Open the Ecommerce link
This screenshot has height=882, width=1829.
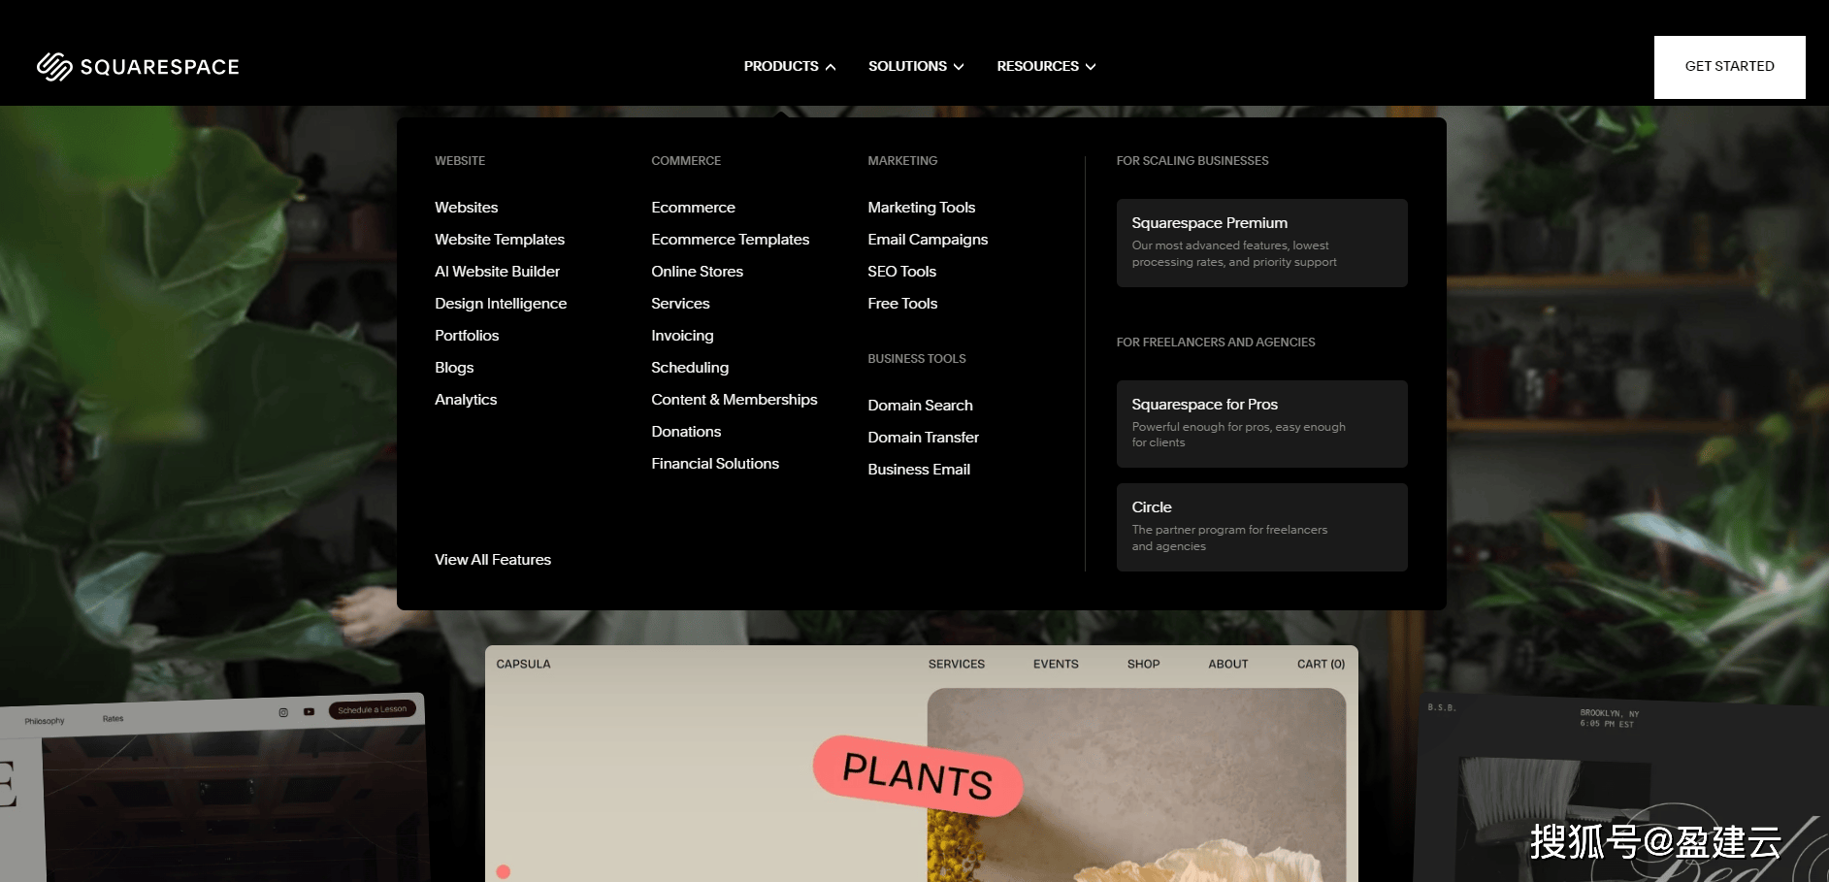694,208
